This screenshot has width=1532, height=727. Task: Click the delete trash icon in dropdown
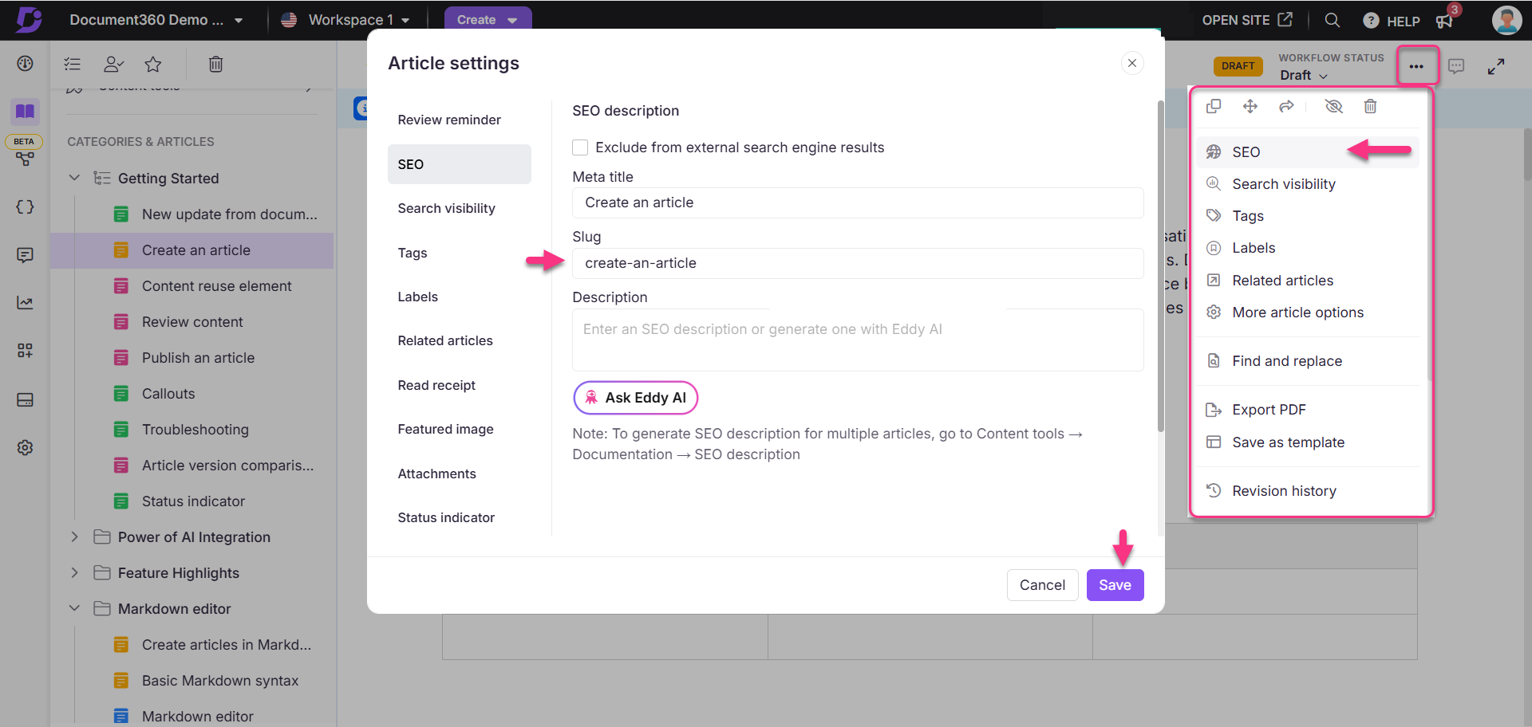coord(1370,106)
